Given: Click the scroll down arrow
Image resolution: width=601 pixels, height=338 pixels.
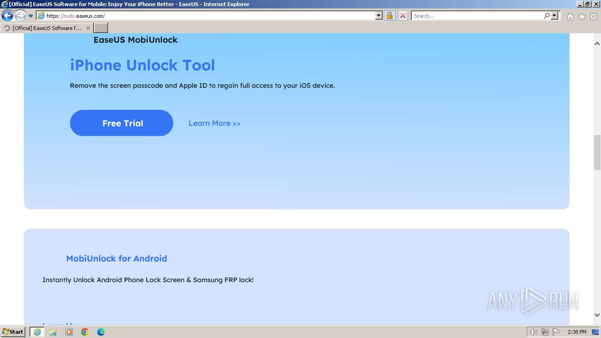Looking at the screenshot, I should pos(597,315).
